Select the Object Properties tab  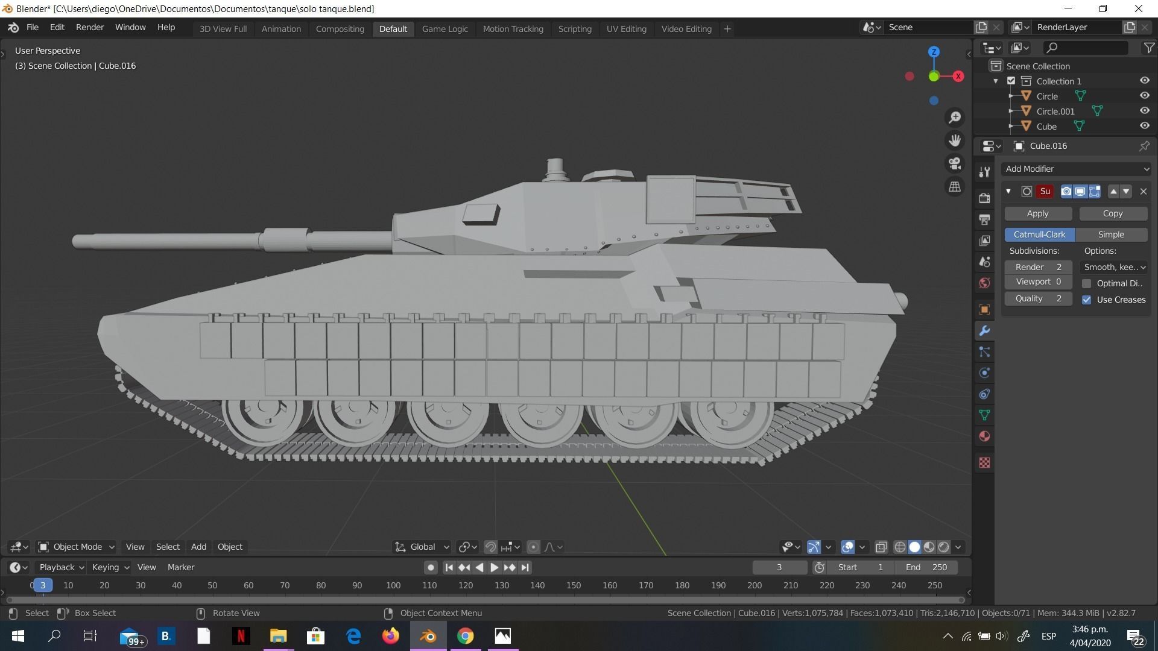(984, 309)
